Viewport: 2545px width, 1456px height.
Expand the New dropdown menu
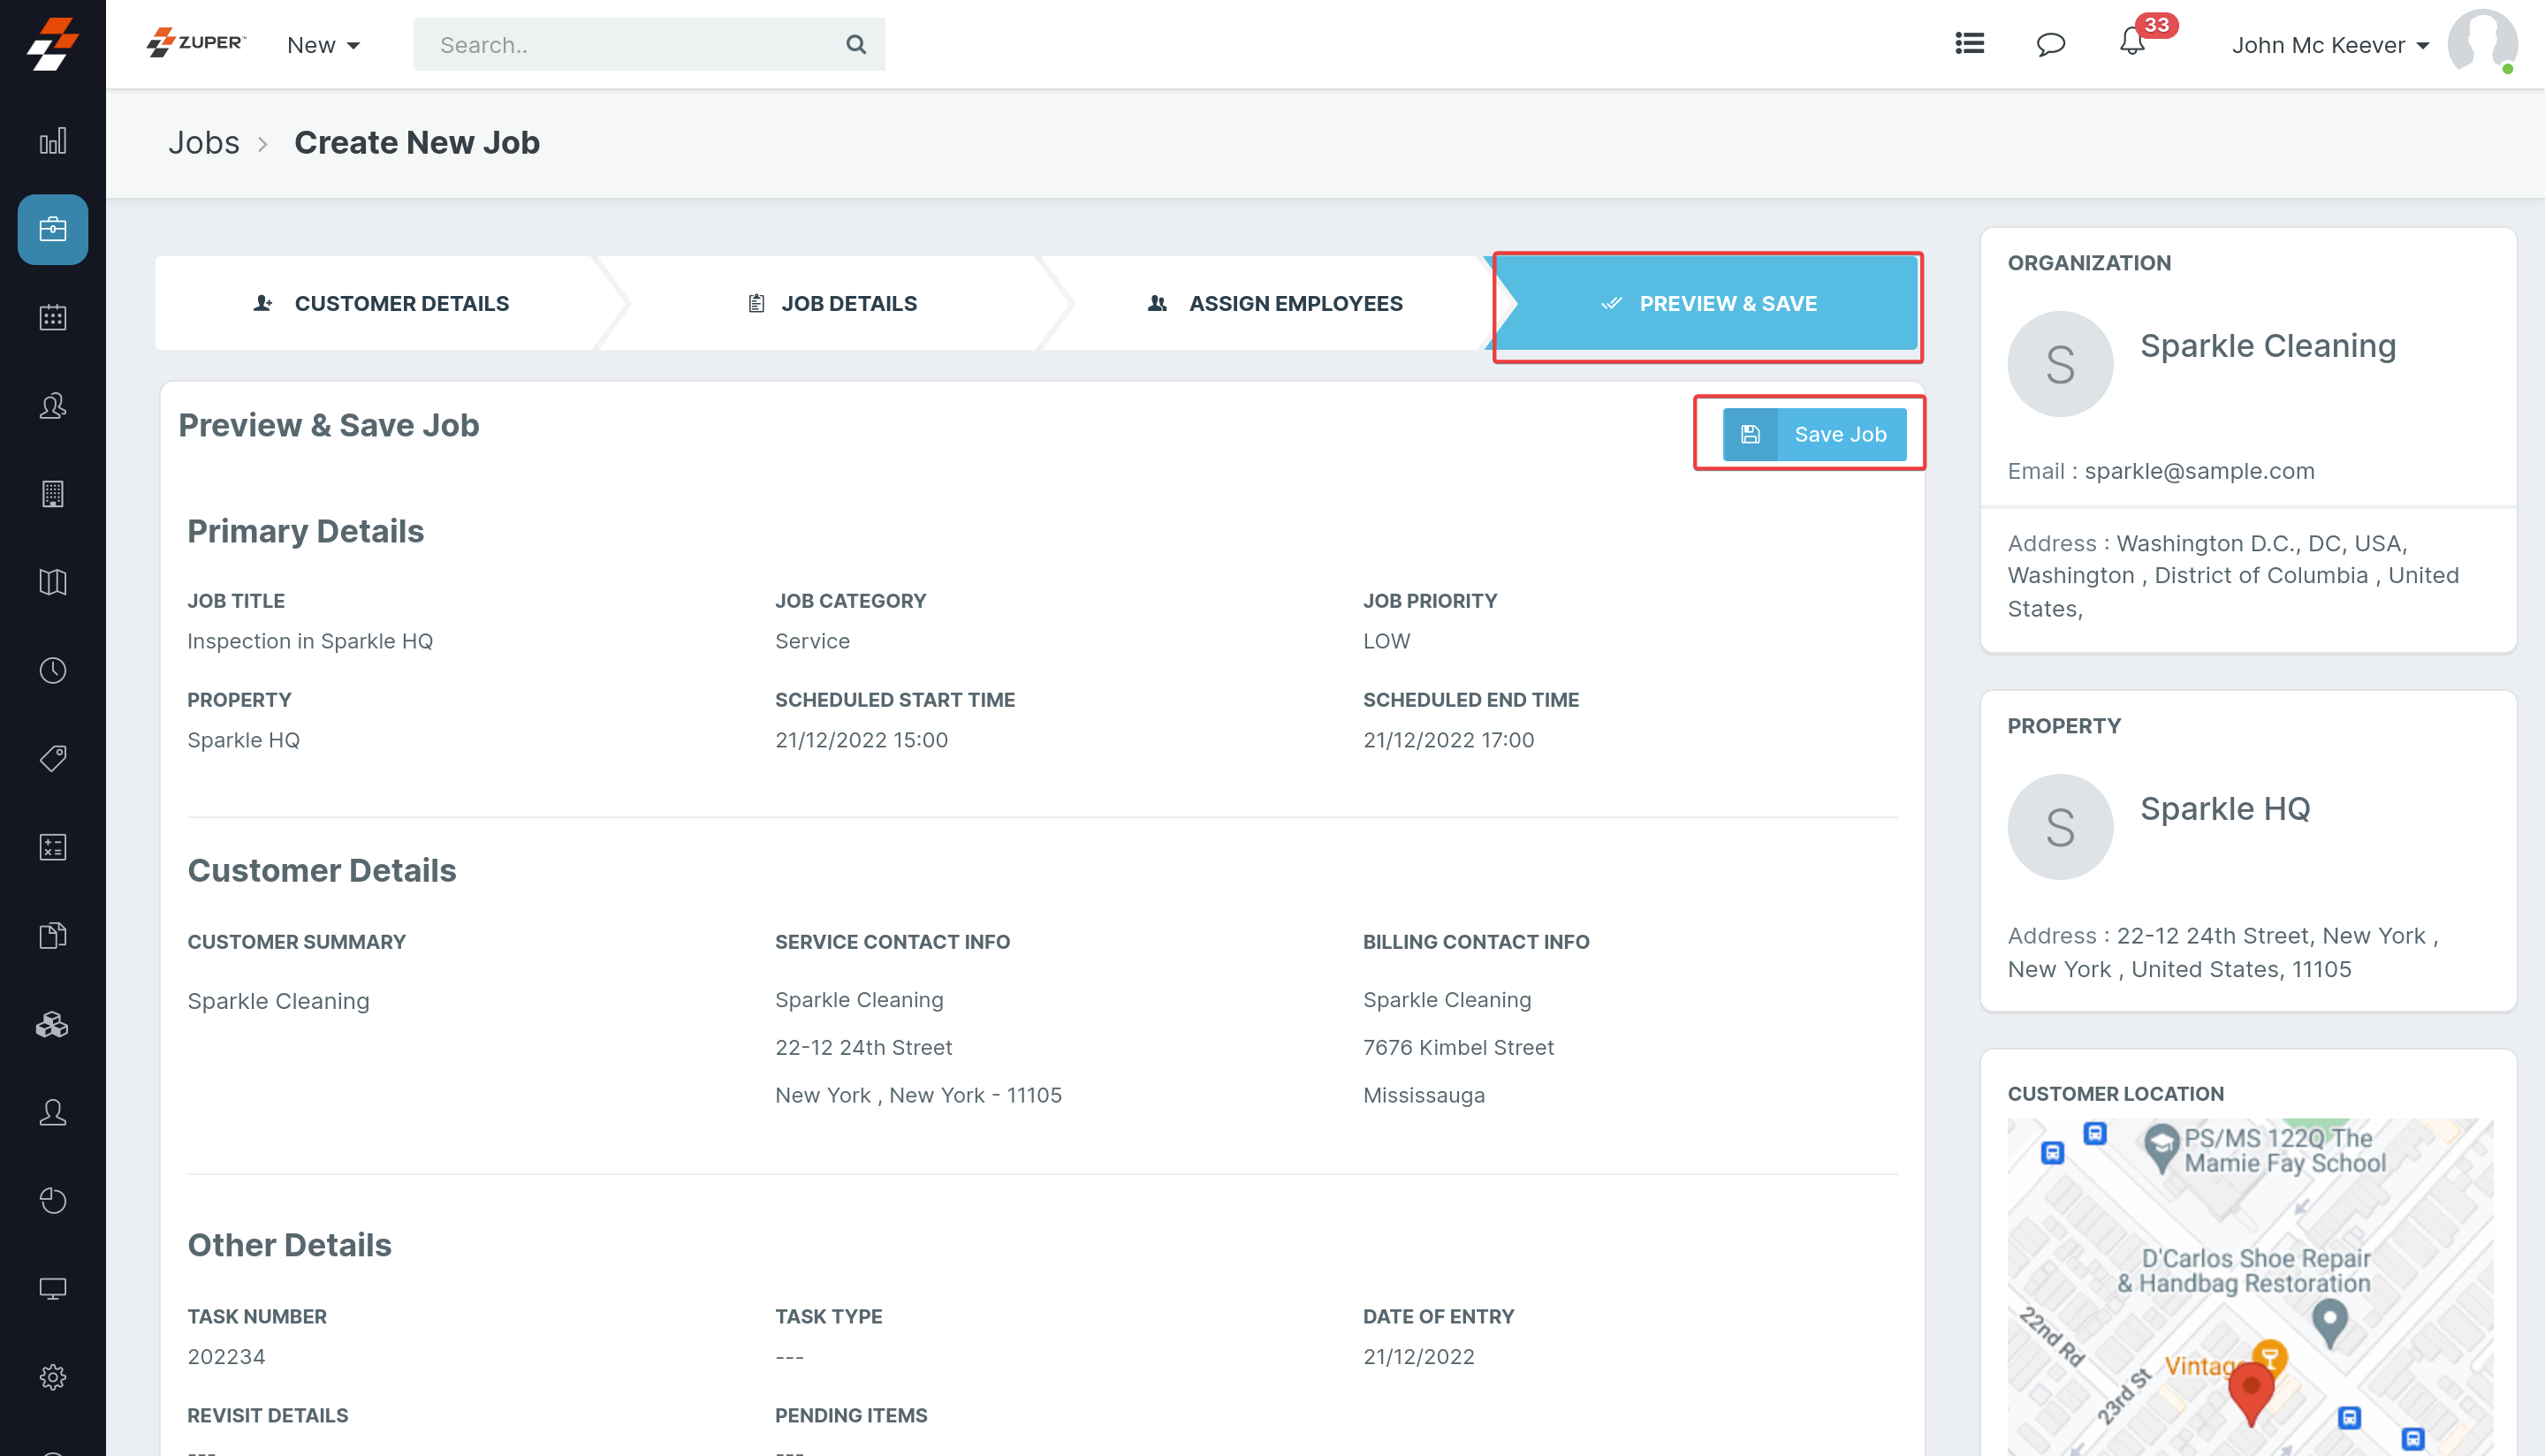click(x=323, y=45)
